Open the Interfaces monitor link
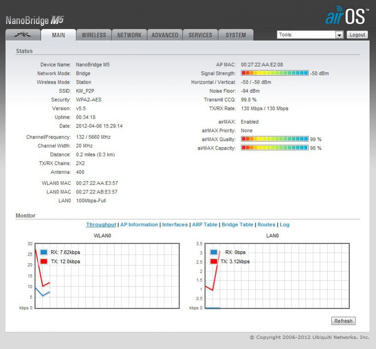376x349 pixels. [175, 225]
